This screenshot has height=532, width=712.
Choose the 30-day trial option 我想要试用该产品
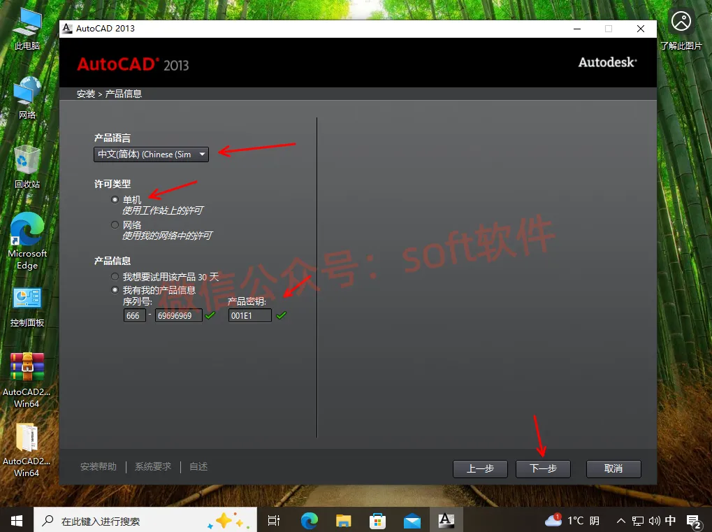115,277
